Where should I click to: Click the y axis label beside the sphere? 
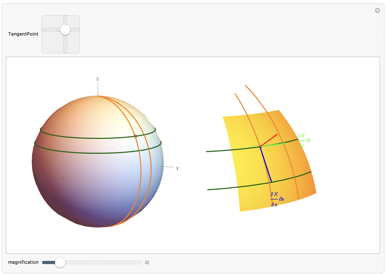point(177,168)
